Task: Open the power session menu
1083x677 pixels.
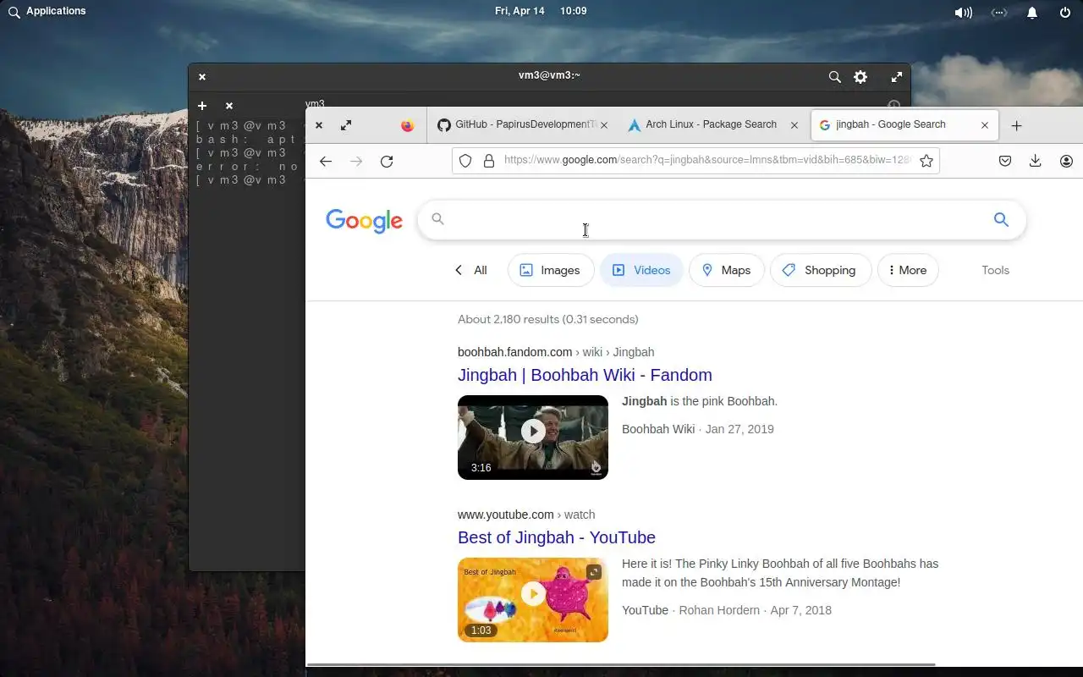Action: (1065, 12)
